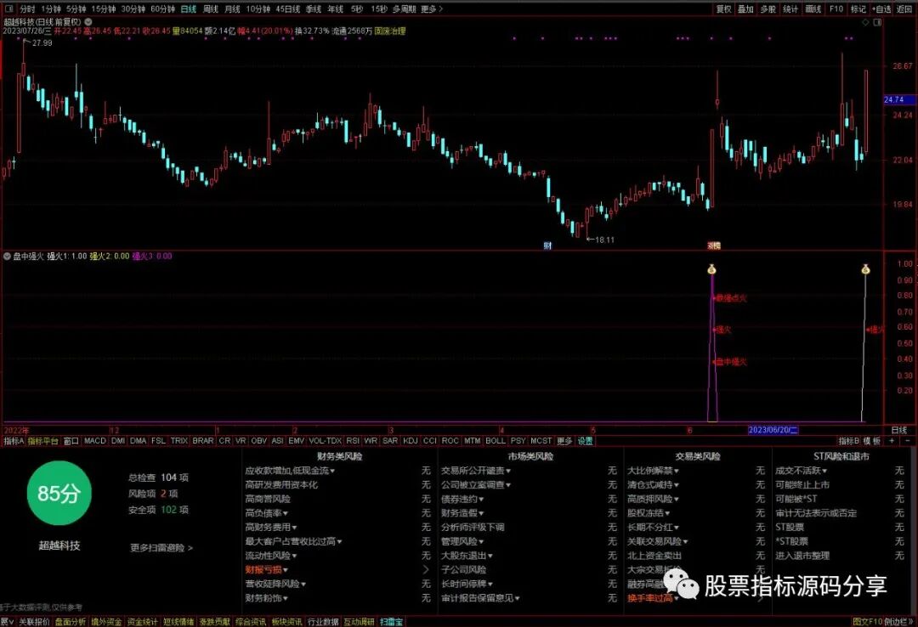This screenshot has height=627, width=918.
Task: Select the BRAR indicator
Action: click(203, 440)
